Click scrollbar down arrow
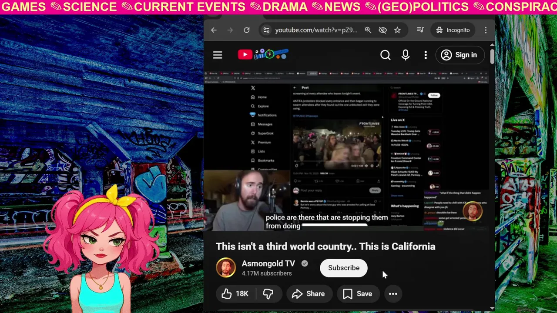Viewport: 557px width, 313px height. 492,308
